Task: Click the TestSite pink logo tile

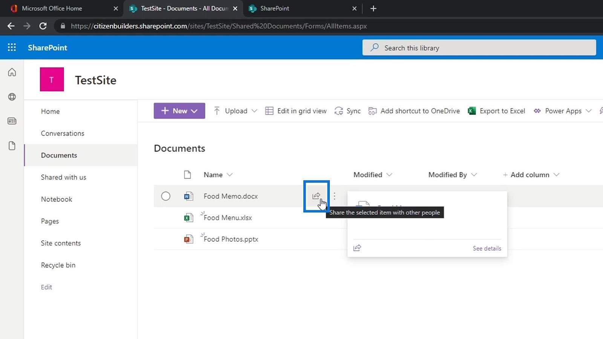Action: coord(52,79)
